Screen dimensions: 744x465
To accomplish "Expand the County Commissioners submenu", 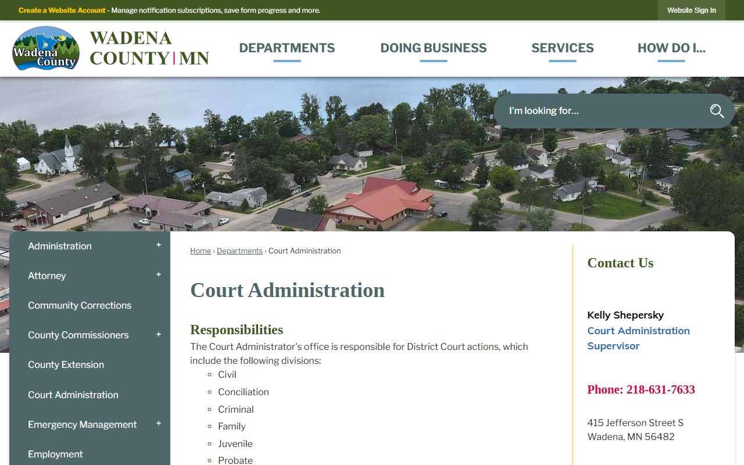I will click(x=158, y=334).
